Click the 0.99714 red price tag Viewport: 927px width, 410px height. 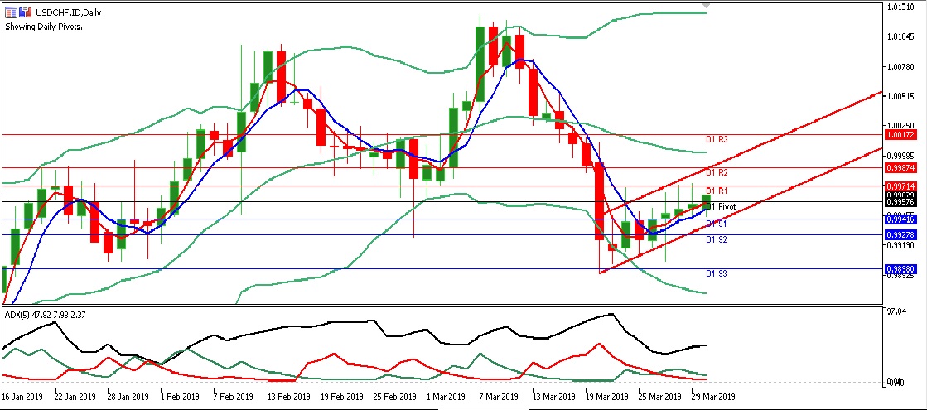click(x=900, y=186)
